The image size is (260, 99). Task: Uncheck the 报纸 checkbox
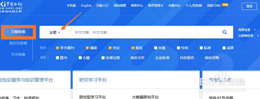pyautogui.click(x=133, y=48)
